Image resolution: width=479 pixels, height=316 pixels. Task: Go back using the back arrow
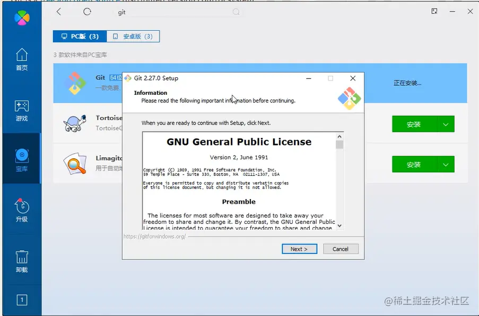pyautogui.click(x=59, y=12)
